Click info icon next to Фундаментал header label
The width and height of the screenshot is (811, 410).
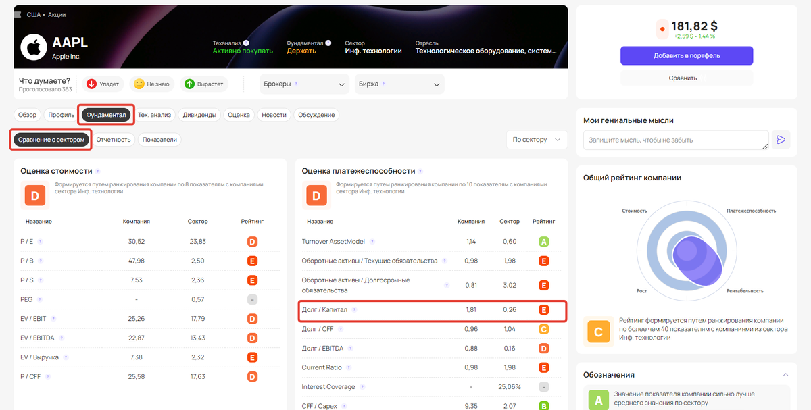tap(328, 43)
